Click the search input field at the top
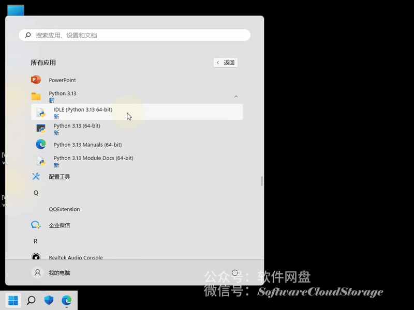The width and height of the screenshot is (414, 310). pyautogui.click(x=135, y=35)
